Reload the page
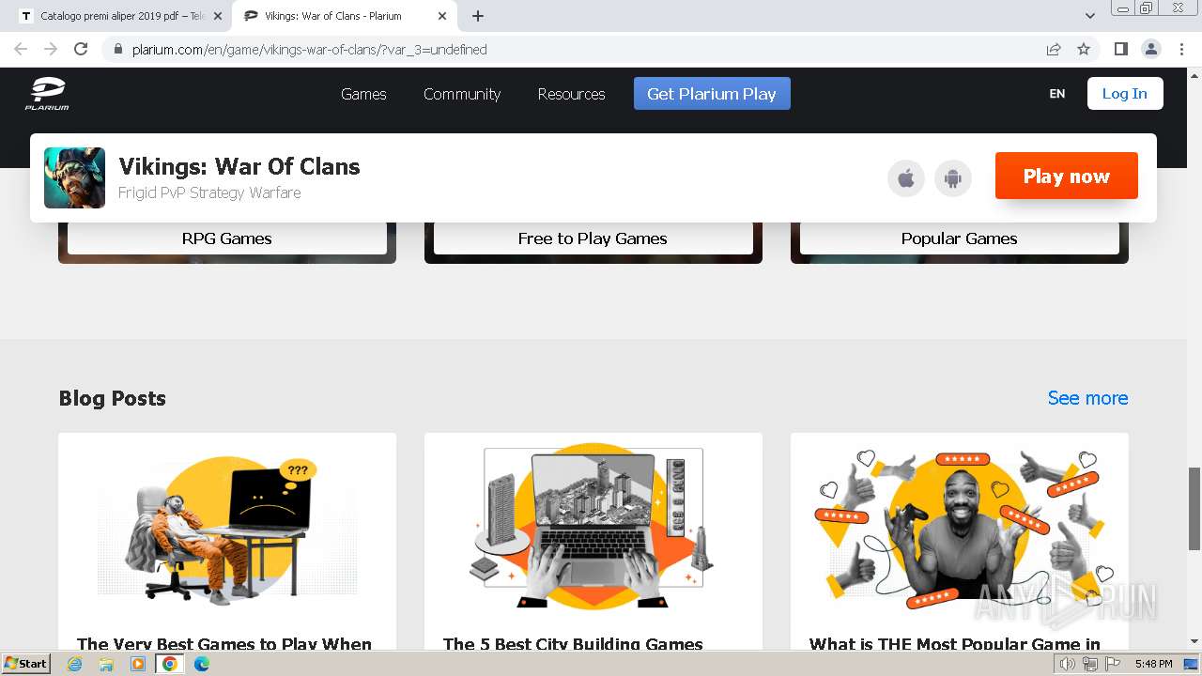The image size is (1202, 676). [81, 49]
